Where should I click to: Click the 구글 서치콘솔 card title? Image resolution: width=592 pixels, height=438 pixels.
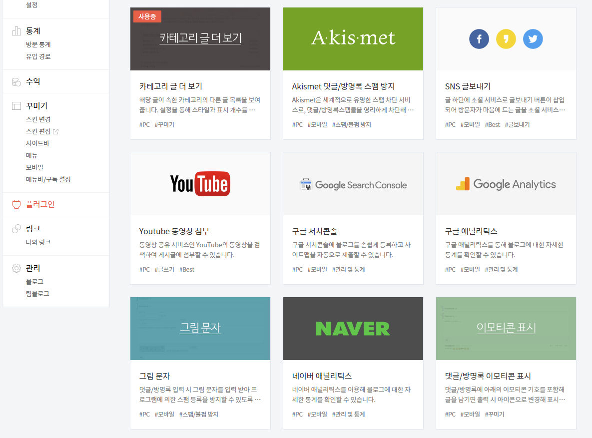pyautogui.click(x=315, y=231)
